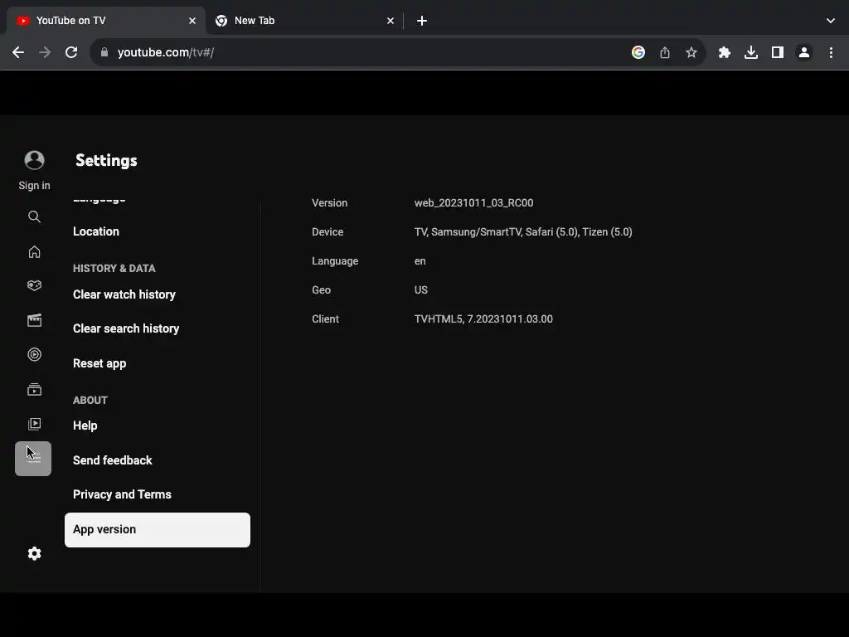
Task: Open Movies clapperboard icon in sidebar
Action: (34, 321)
